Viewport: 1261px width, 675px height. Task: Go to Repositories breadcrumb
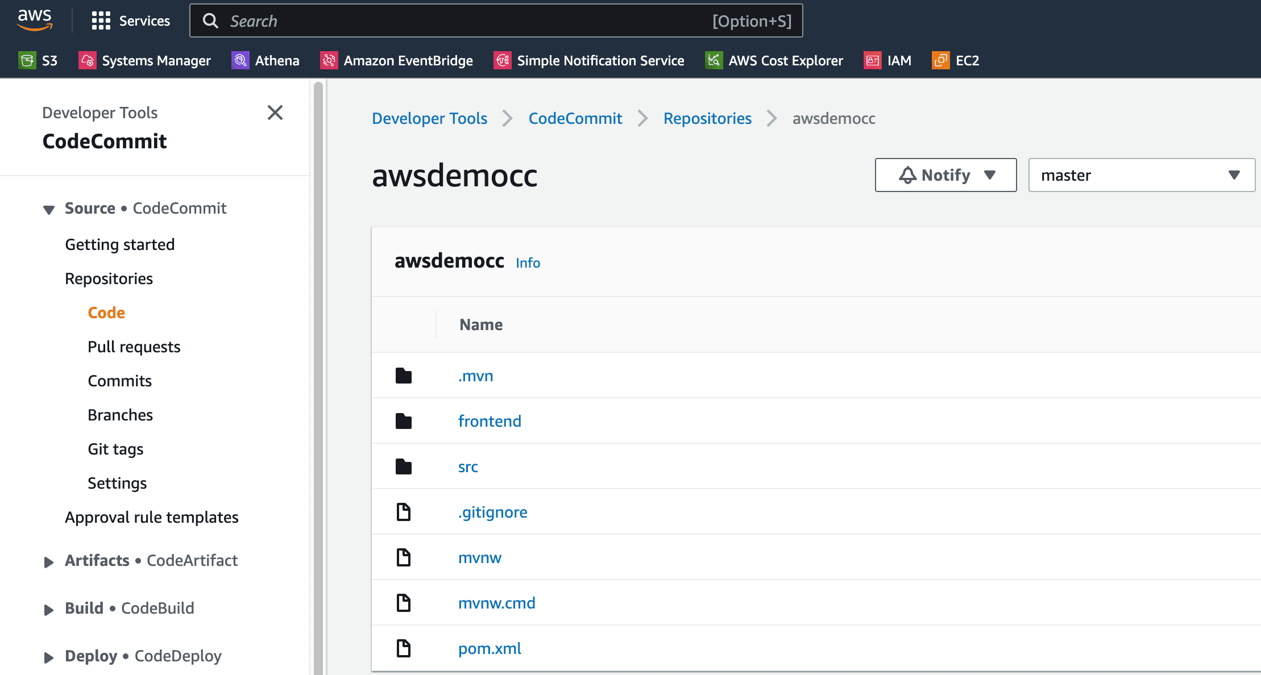(707, 118)
